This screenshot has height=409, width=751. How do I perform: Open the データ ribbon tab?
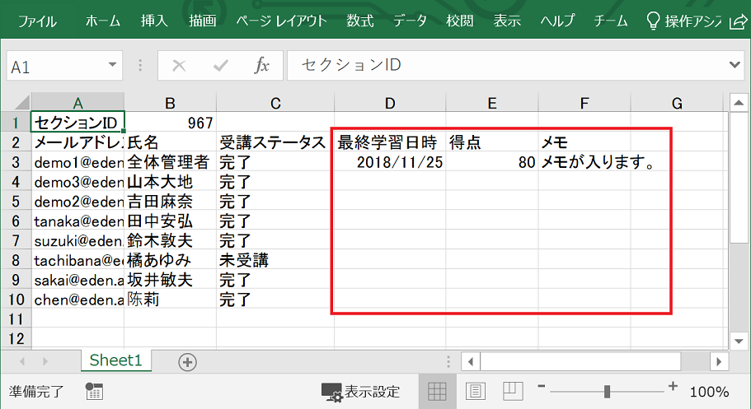410,21
